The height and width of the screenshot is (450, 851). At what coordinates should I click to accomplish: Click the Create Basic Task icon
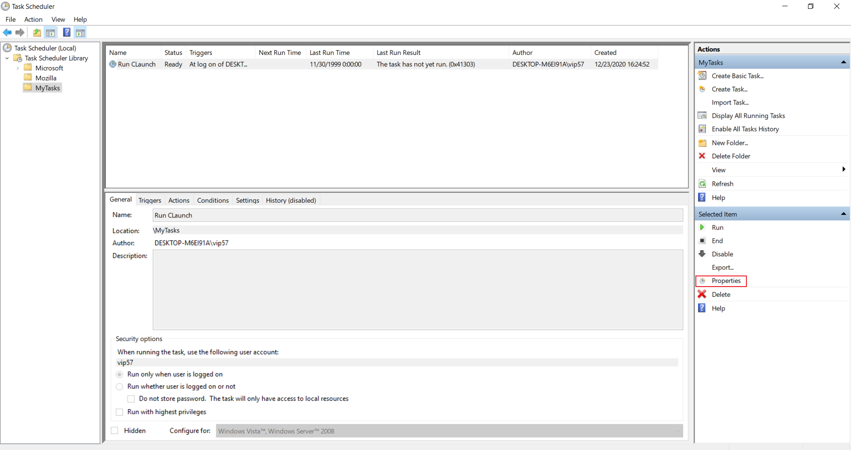pyautogui.click(x=703, y=76)
